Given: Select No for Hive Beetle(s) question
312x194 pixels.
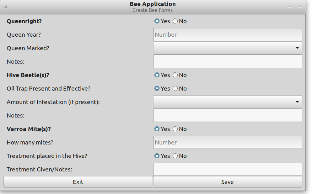Looking at the screenshot, I should click(x=175, y=75).
